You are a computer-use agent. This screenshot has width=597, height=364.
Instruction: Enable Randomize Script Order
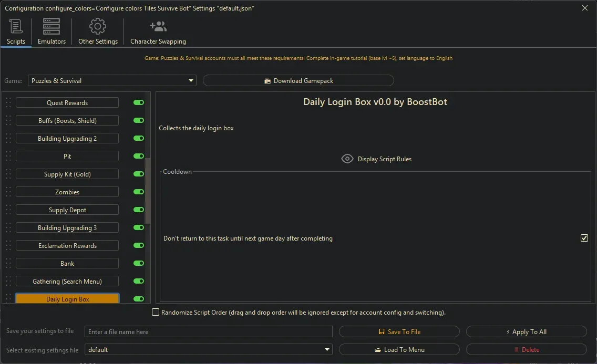(156, 312)
